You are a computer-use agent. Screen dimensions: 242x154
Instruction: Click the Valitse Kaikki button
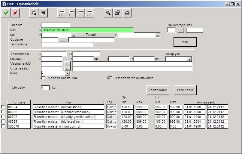[158, 90]
